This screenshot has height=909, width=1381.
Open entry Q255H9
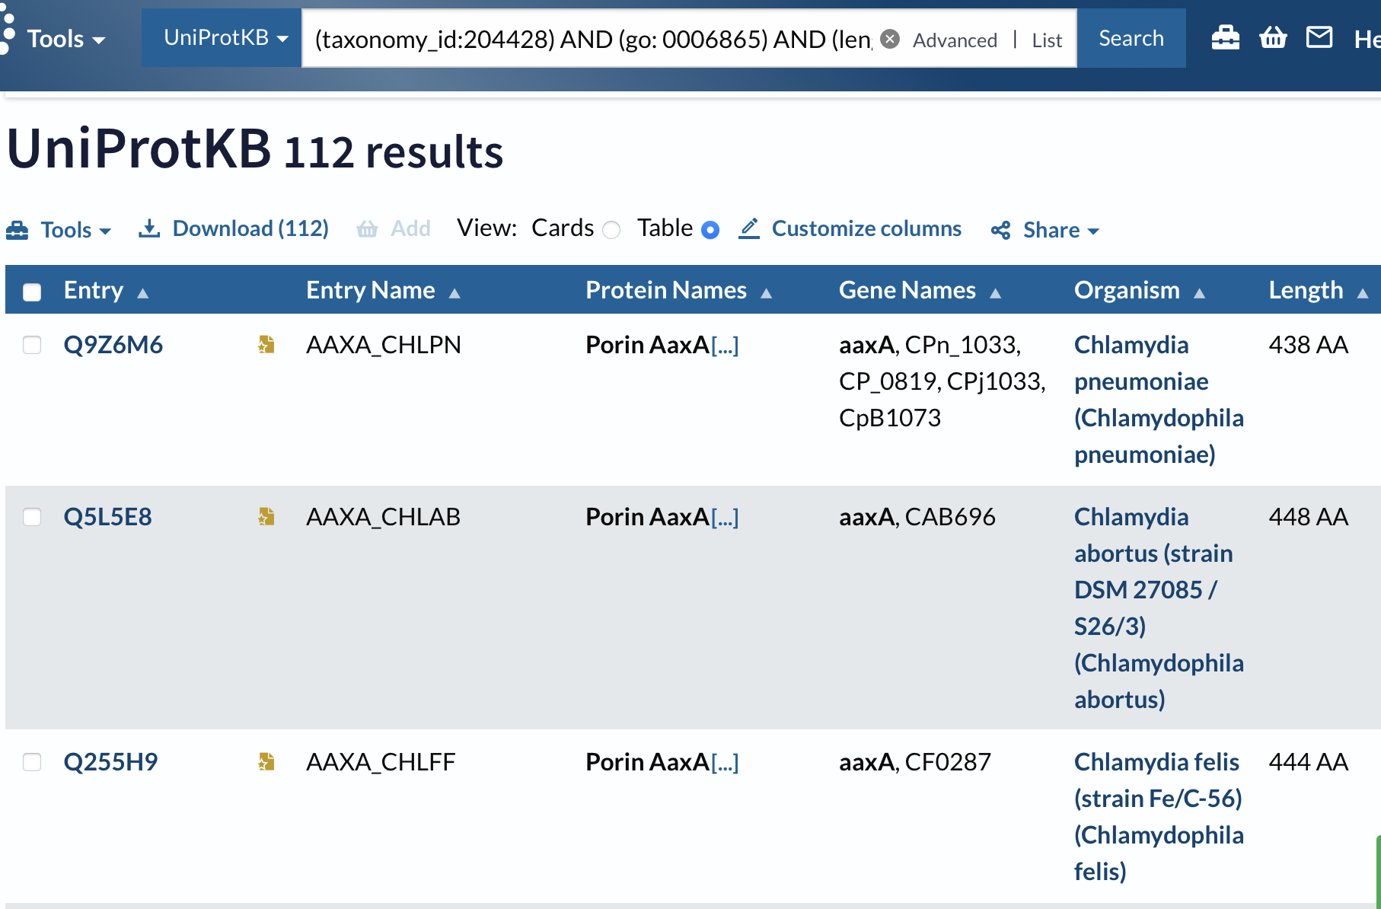pos(110,762)
